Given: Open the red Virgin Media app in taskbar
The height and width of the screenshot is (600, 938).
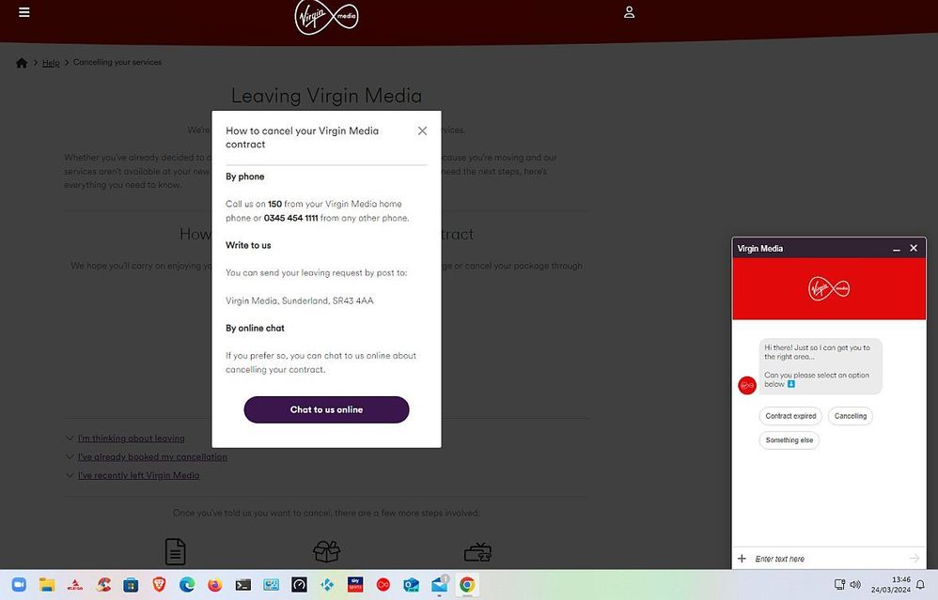Looking at the screenshot, I should click(383, 584).
